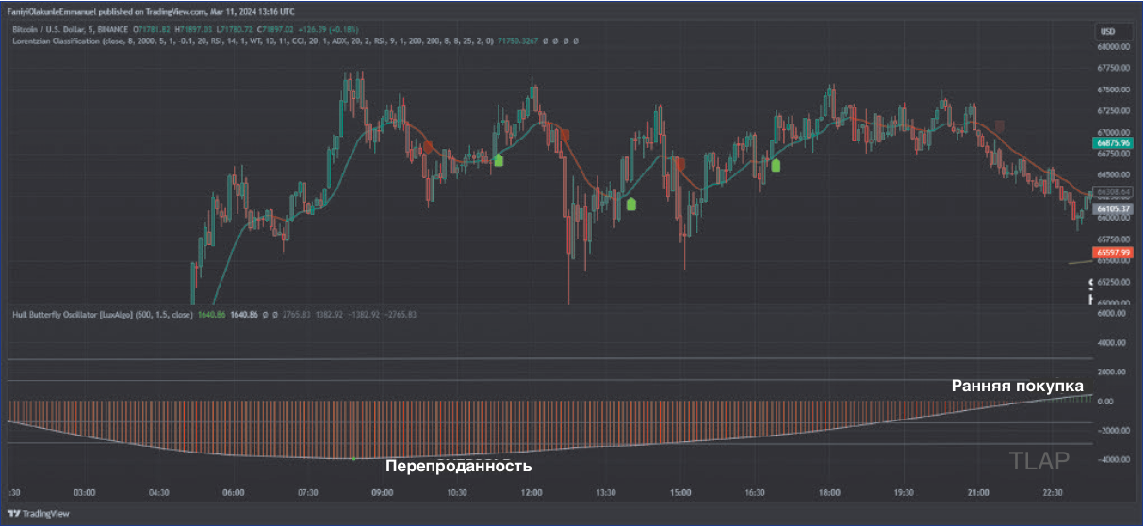Screen dimensions: 1145x527
Task: Click the 66308.64 price label
Action: pos(1113,192)
